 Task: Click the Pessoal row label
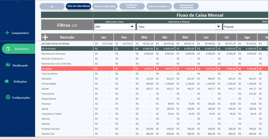pyautogui.click(x=46, y=104)
